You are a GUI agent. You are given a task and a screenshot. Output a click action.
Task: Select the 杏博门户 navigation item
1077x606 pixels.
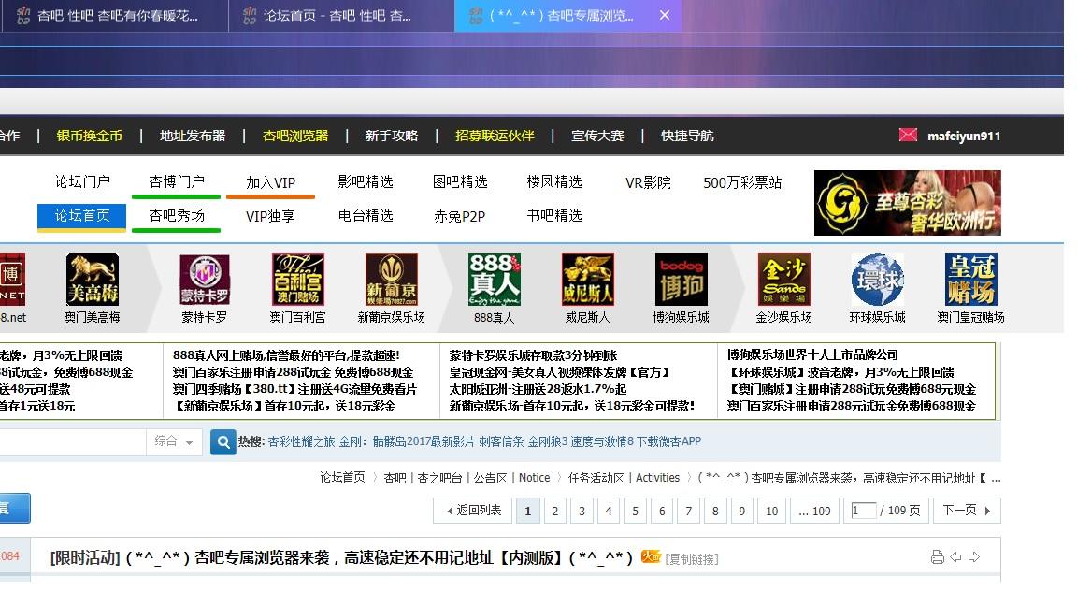click(x=177, y=182)
